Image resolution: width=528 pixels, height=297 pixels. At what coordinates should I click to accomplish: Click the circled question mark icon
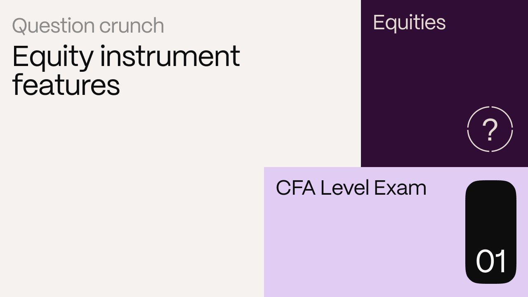click(490, 129)
